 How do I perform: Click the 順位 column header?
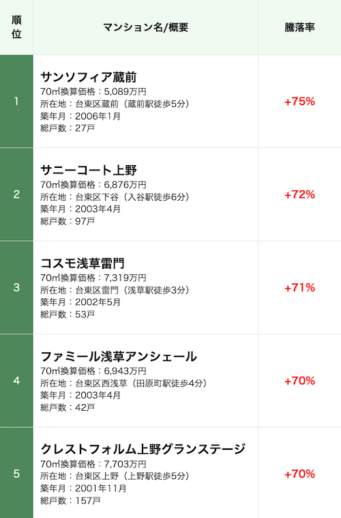click(x=16, y=27)
